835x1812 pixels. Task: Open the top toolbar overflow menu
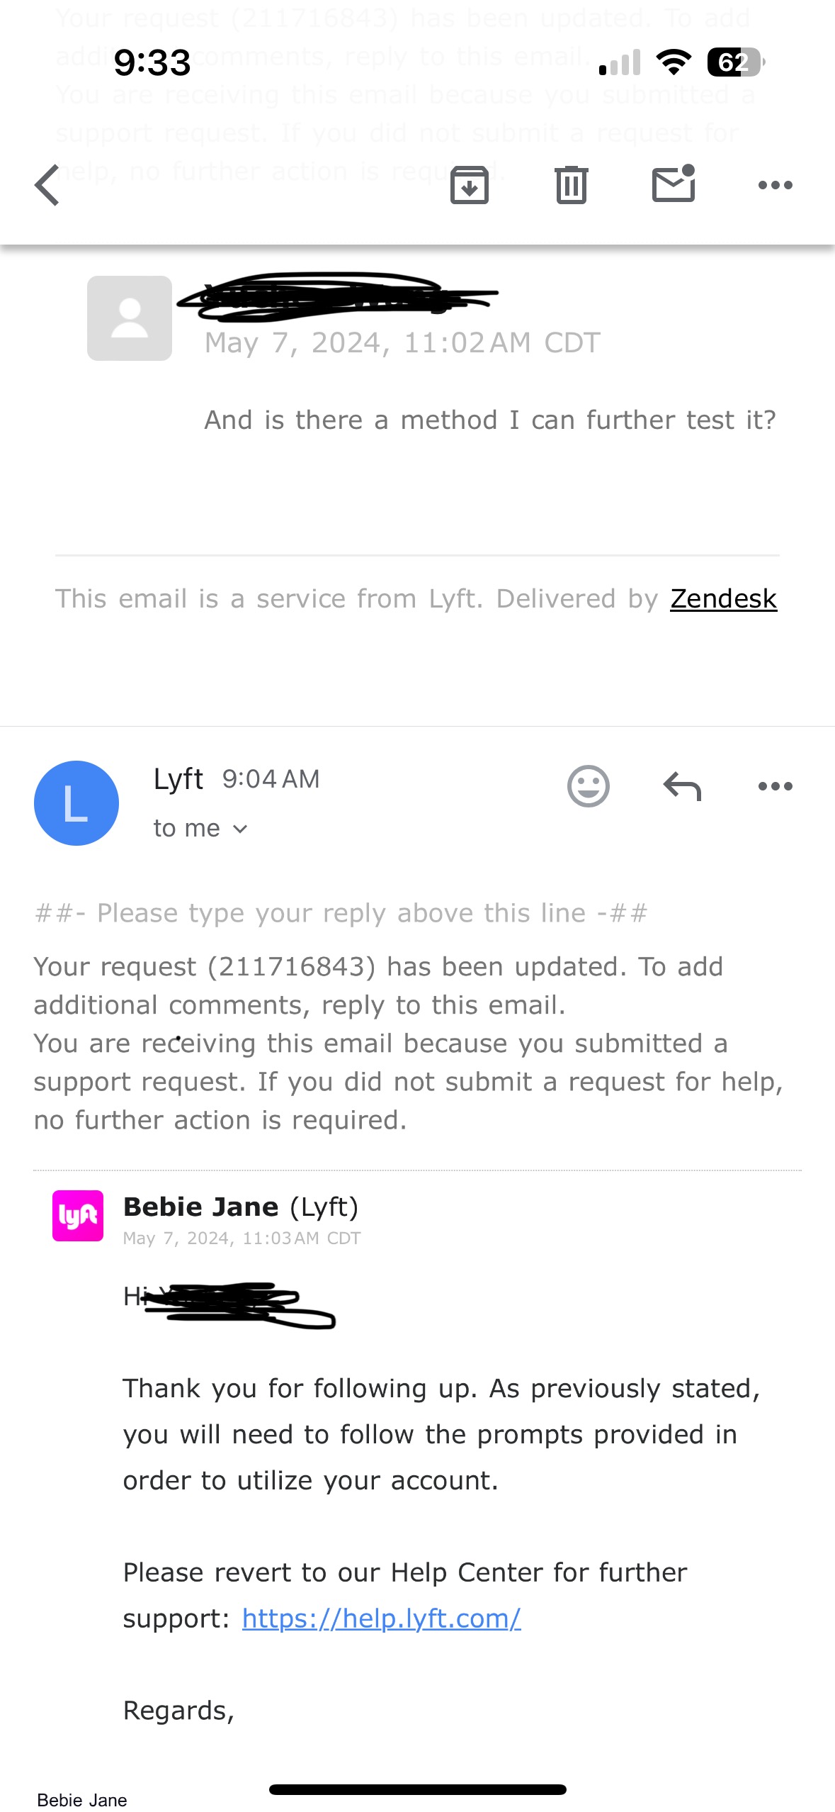pyautogui.click(x=776, y=184)
